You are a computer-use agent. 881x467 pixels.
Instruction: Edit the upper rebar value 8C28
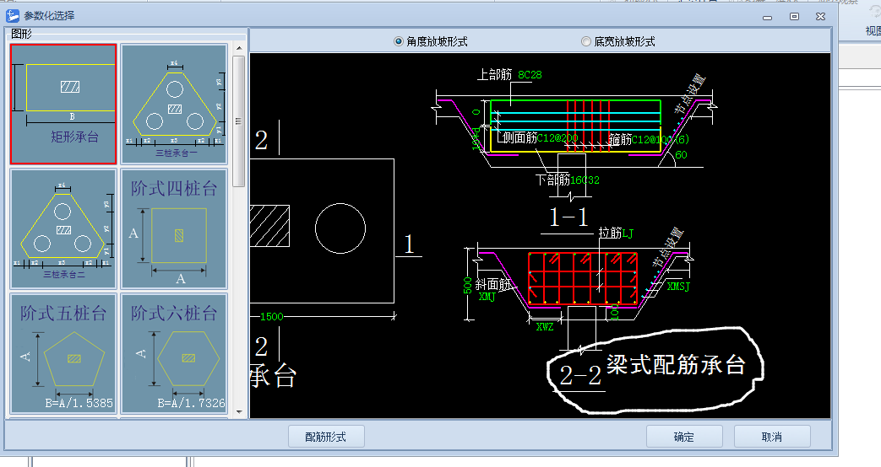pyautogui.click(x=530, y=74)
